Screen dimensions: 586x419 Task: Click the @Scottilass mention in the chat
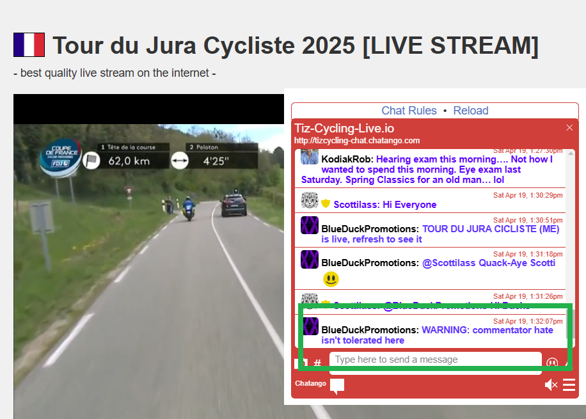pos(449,263)
